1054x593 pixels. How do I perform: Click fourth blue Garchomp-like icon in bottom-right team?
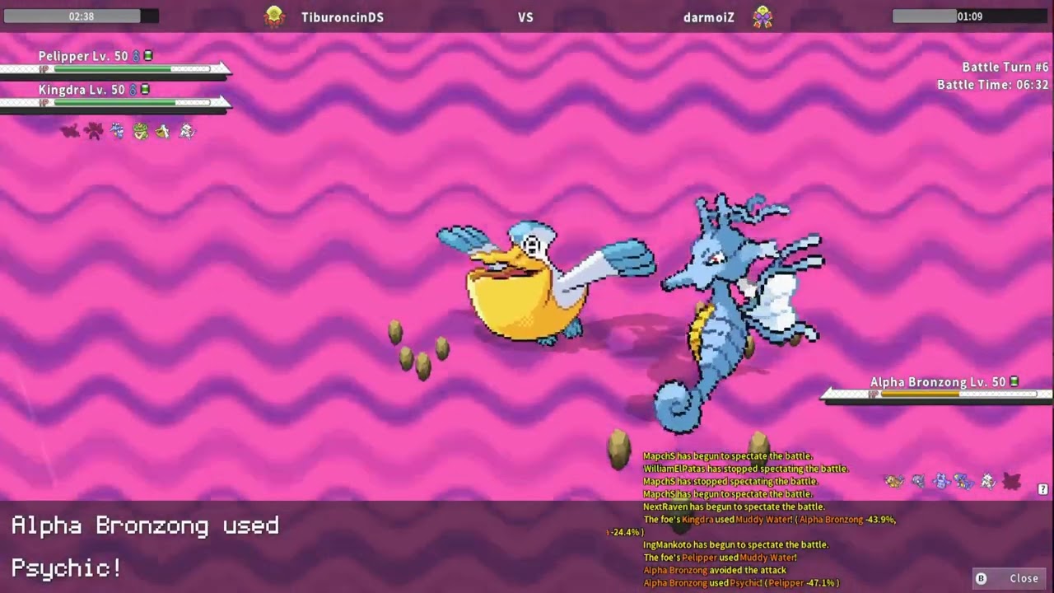[x=964, y=481]
